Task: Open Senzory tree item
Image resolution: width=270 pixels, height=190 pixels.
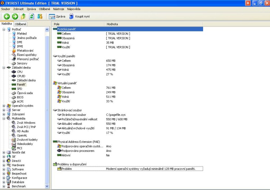Action: click(22, 63)
